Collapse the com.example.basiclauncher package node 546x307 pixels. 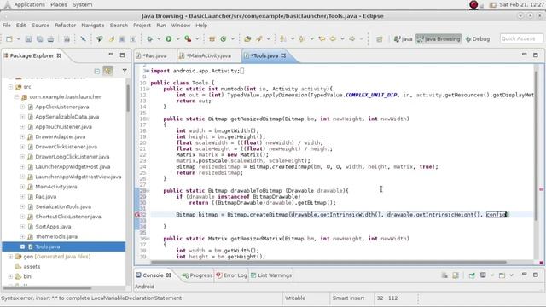coord(16,97)
